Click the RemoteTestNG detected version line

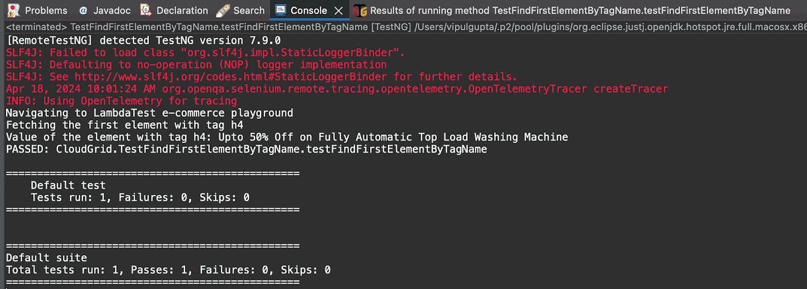coord(143,41)
